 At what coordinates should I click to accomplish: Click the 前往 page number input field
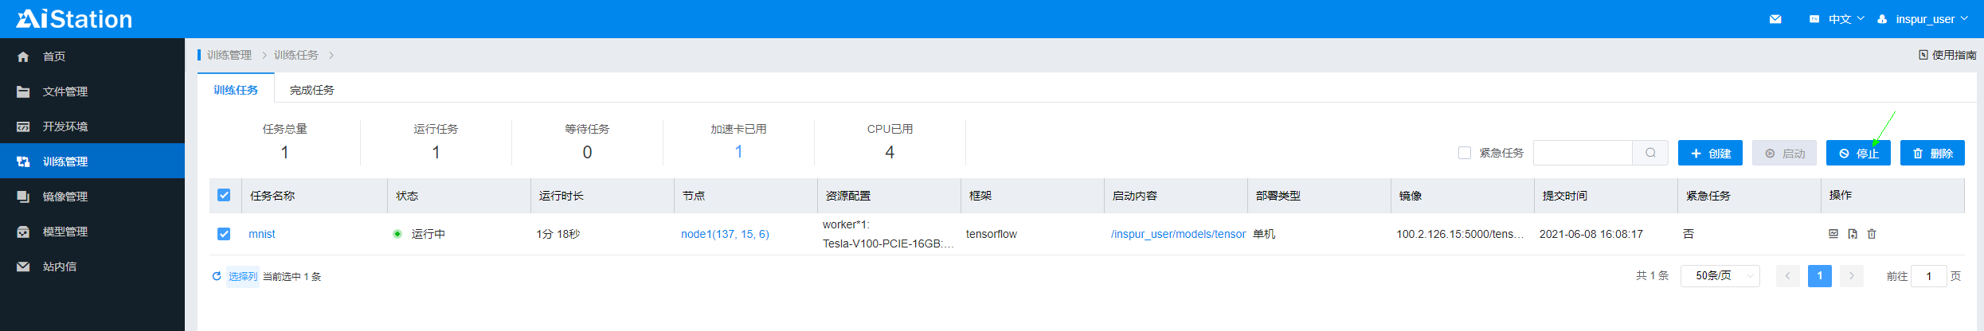tap(1928, 276)
